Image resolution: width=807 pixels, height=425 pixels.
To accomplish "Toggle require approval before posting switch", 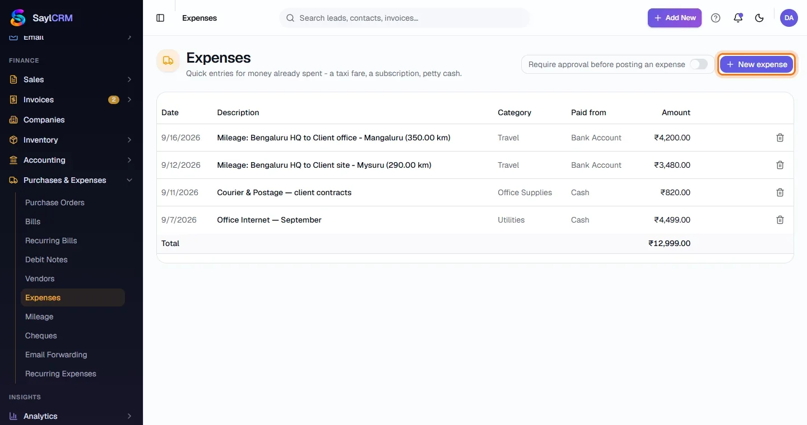I will pyautogui.click(x=698, y=64).
